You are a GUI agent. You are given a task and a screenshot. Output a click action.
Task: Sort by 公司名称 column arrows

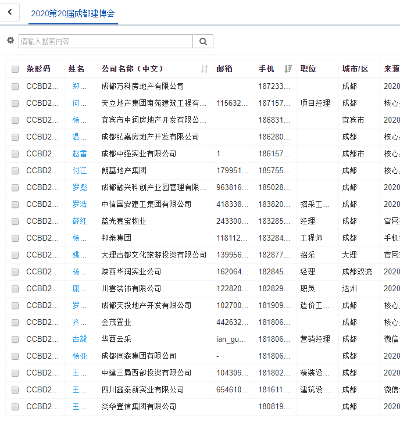204,69
